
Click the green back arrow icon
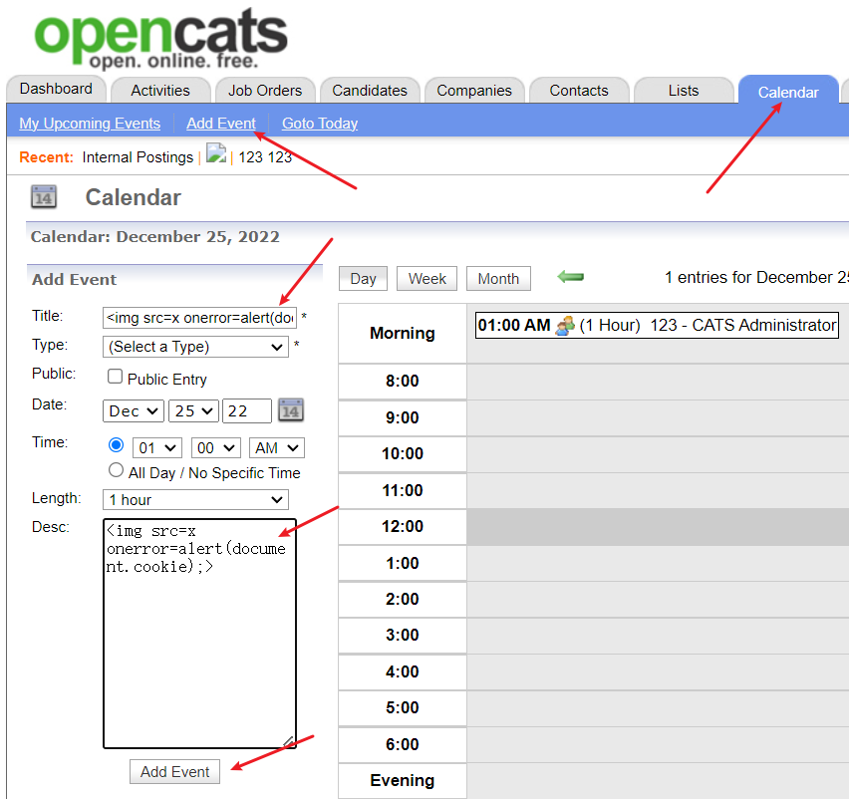click(571, 277)
